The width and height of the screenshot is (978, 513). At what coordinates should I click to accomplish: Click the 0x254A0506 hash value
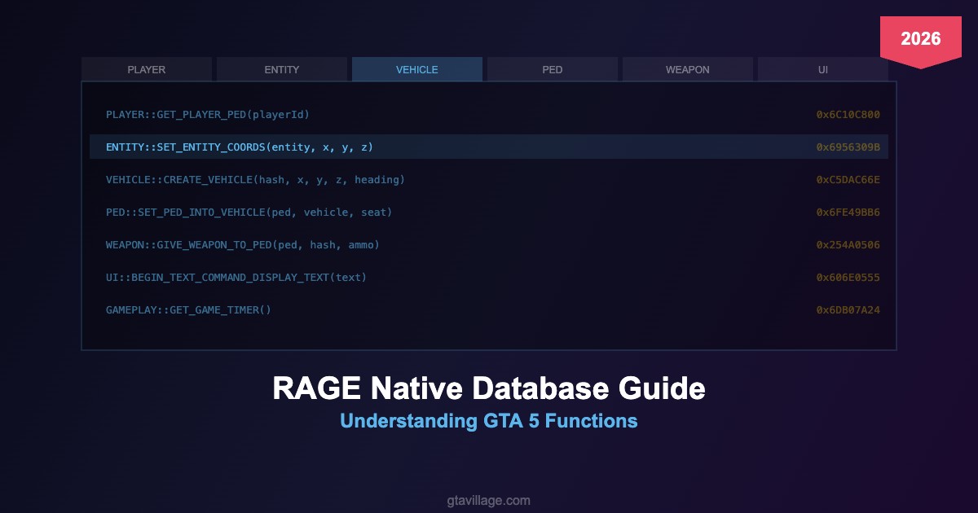(848, 245)
